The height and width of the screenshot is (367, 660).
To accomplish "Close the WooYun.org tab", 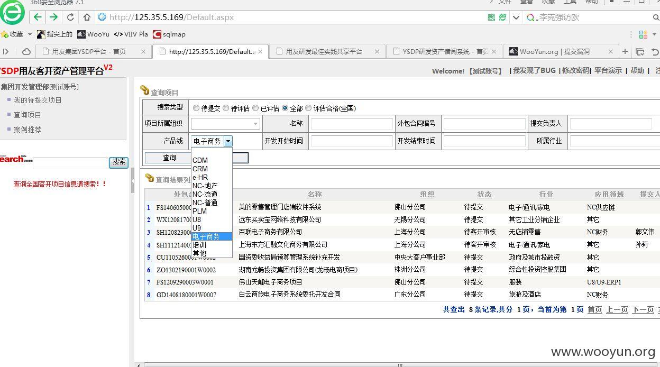I will (x=610, y=51).
